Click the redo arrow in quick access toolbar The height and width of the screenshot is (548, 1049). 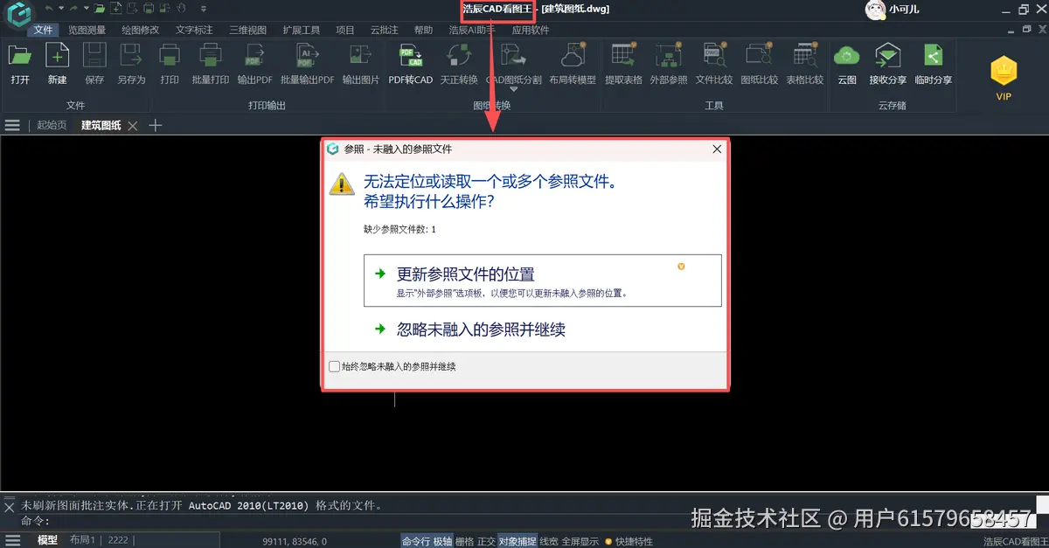click(x=74, y=9)
